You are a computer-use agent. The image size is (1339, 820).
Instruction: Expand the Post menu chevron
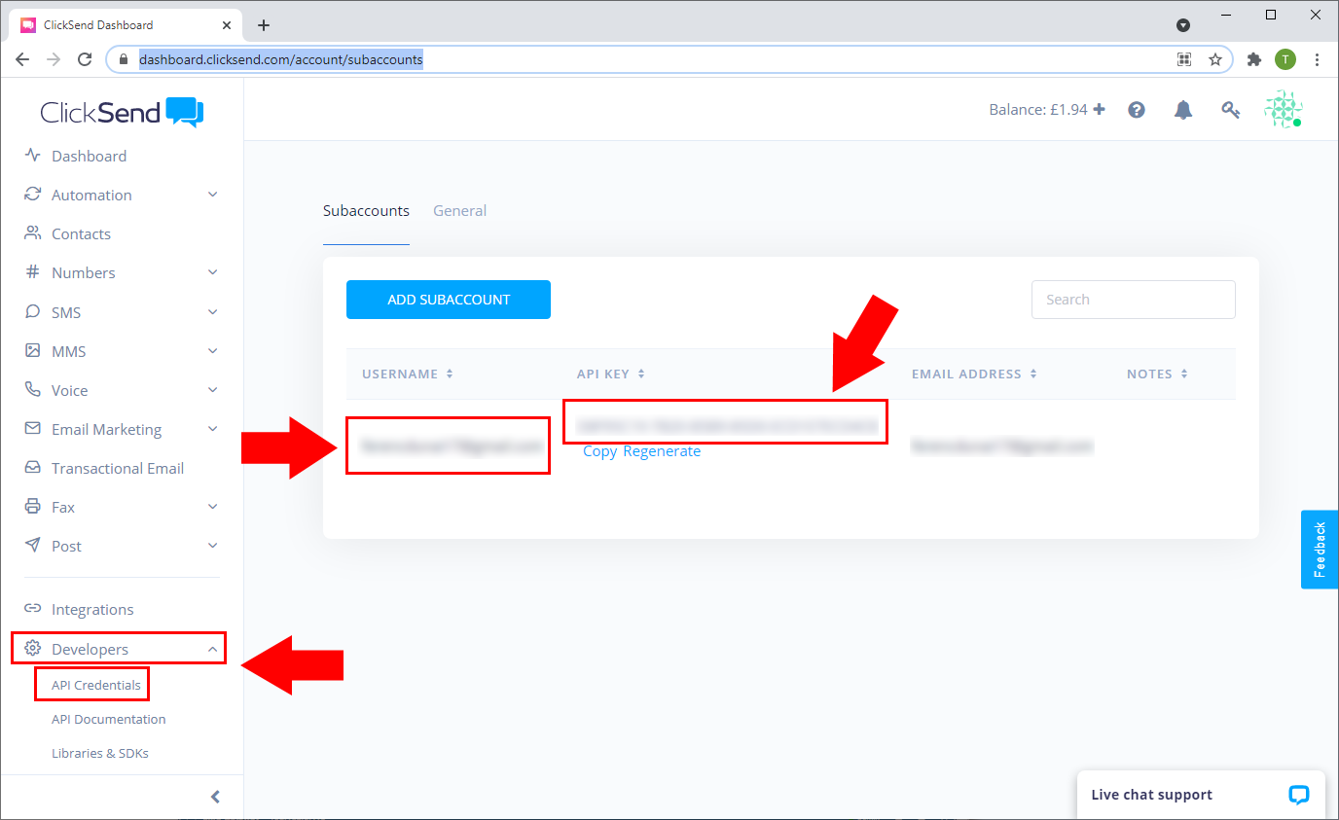[212, 546]
